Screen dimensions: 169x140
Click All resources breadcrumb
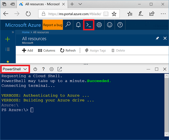pyautogui.click(x=41, y=32)
